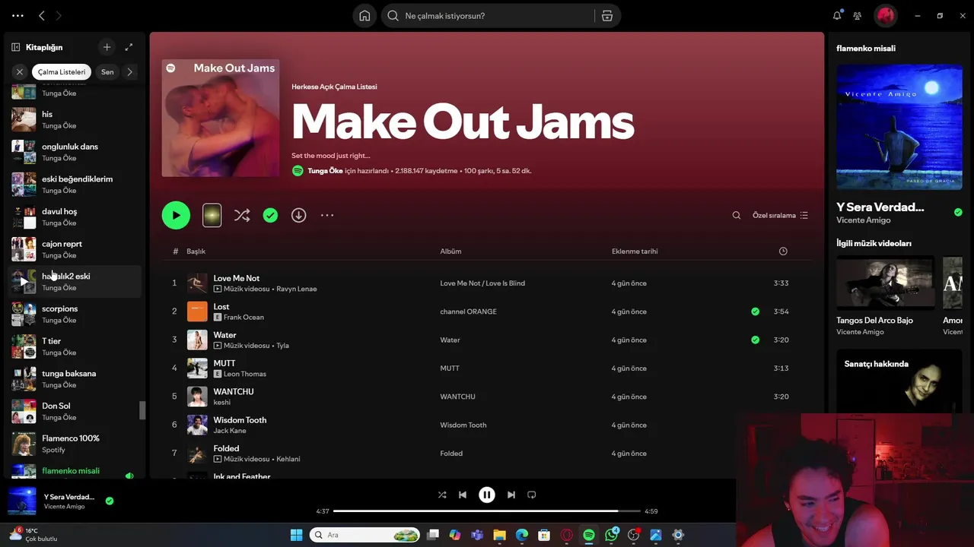Toggle the saved-to-library checkmark for playlist
Screen dimensions: 974x547
click(270, 215)
